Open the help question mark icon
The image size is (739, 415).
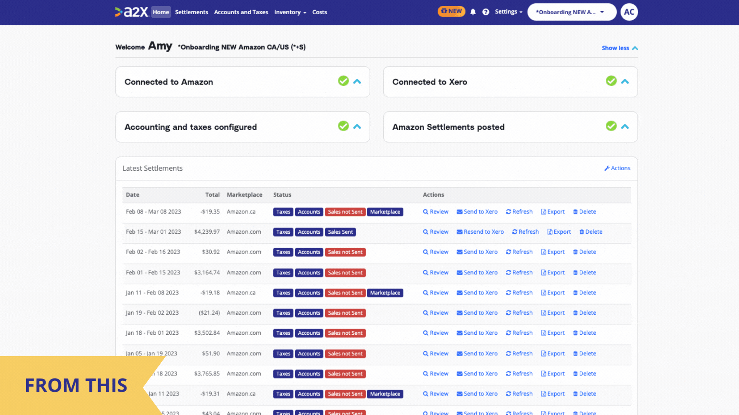click(x=486, y=12)
